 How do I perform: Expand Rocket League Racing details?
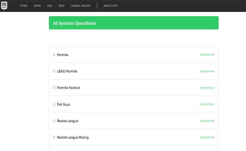54,137
